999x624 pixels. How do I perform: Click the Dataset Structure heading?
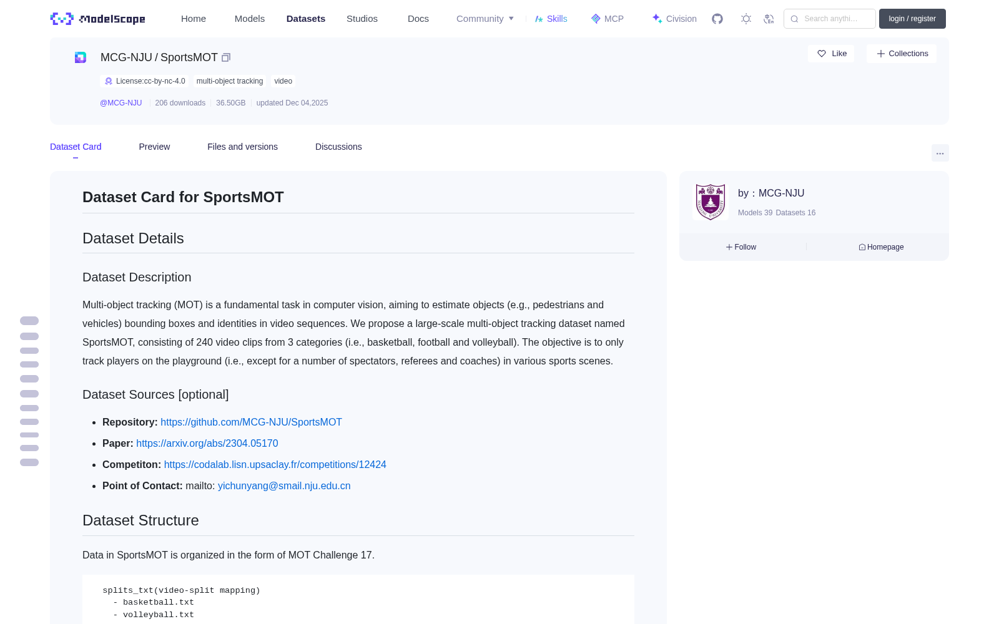[x=140, y=520]
